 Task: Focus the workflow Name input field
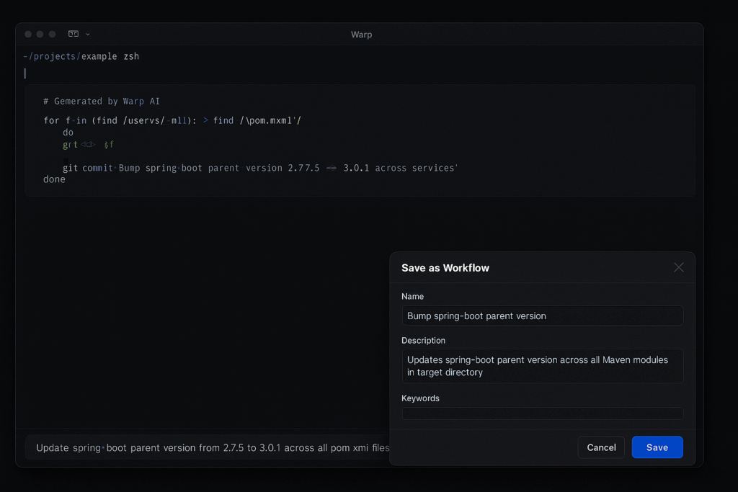[542, 316]
